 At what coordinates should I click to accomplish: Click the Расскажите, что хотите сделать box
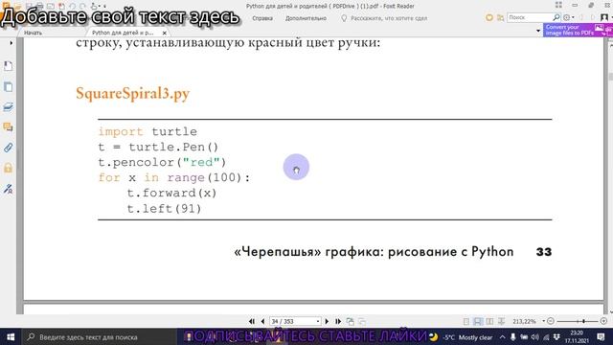click(384, 18)
